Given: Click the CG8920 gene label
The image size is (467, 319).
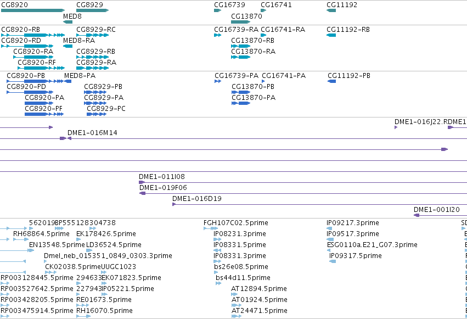Looking at the screenshot, I should (x=15, y=5).
